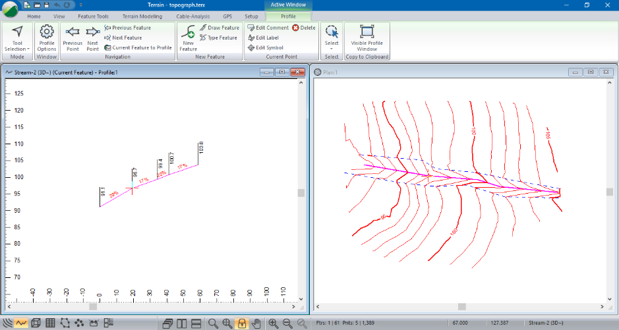619x330 pixels.
Task: Go to Previous Point in profile
Action: (73, 38)
